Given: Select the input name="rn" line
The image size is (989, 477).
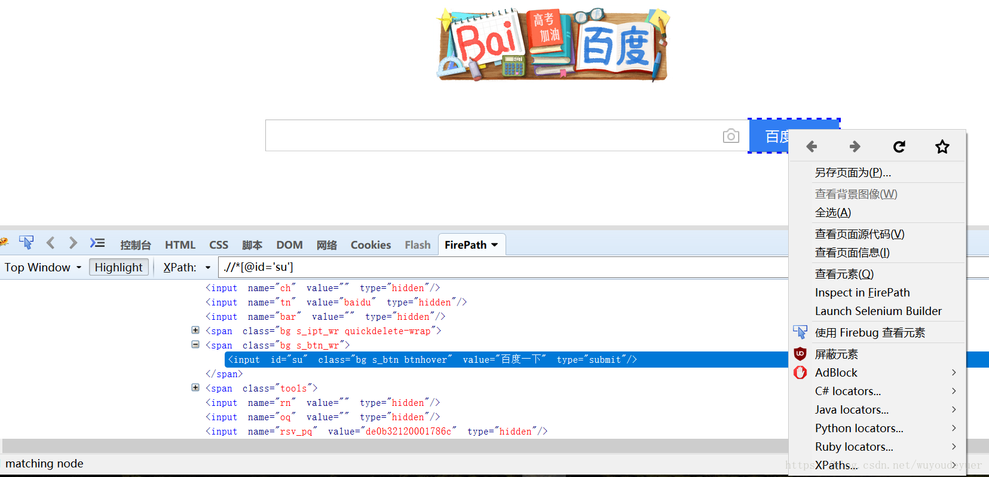Looking at the screenshot, I should (x=323, y=403).
